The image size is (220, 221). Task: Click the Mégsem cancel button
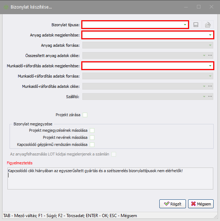coord(201,204)
